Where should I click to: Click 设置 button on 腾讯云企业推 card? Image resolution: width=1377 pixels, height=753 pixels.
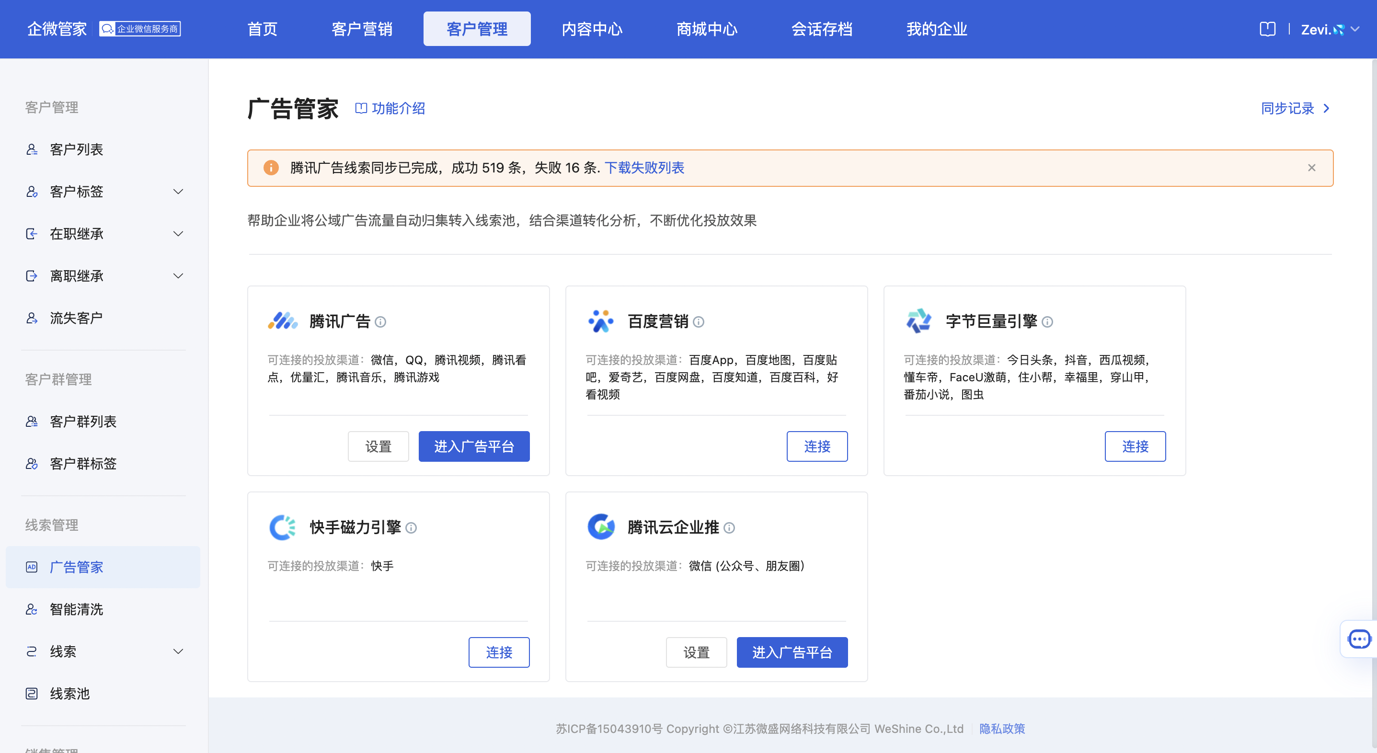pyautogui.click(x=697, y=652)
